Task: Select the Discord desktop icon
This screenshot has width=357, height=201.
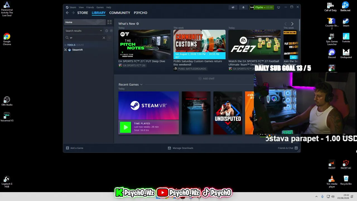Action: point(332,54)
